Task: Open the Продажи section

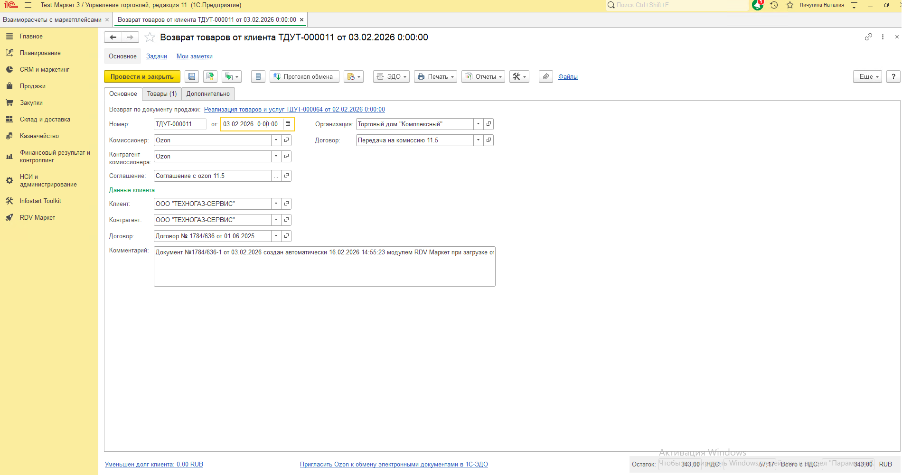Action: pyautogui.click(x=33, y=86)
